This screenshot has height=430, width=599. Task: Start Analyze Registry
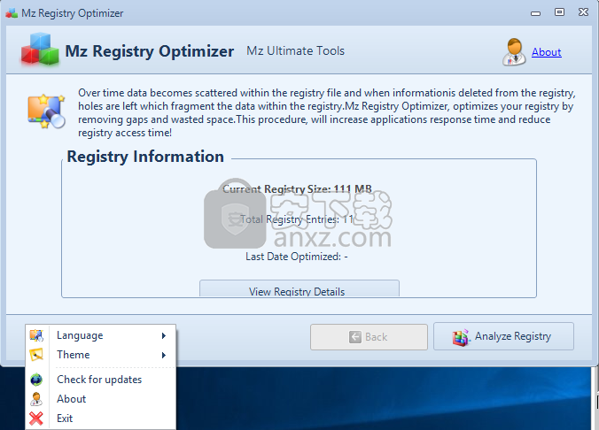point(503,336)
